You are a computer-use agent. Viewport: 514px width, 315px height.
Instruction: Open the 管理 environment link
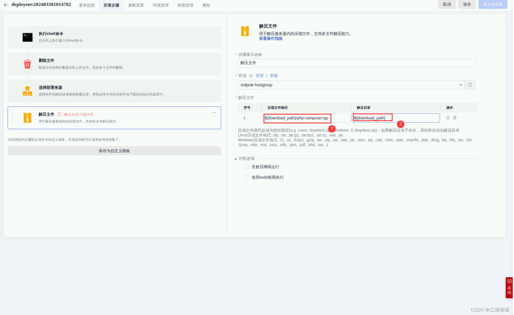(x=259, y=76)
